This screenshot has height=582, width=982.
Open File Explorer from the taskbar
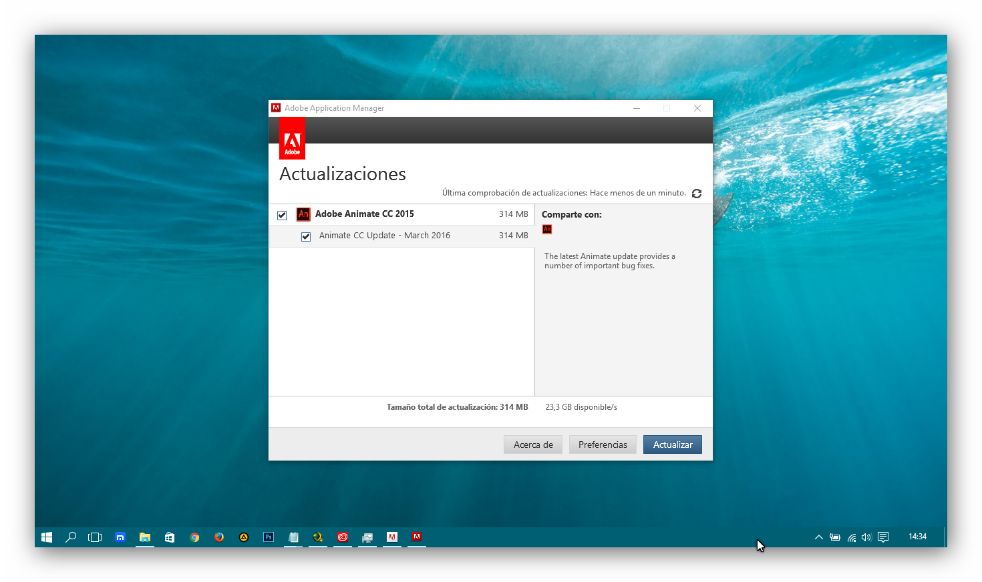(x=145, y=537)
